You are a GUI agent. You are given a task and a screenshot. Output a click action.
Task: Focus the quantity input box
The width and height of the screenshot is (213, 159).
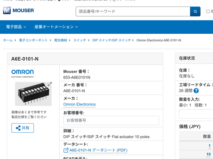(196, 114)
